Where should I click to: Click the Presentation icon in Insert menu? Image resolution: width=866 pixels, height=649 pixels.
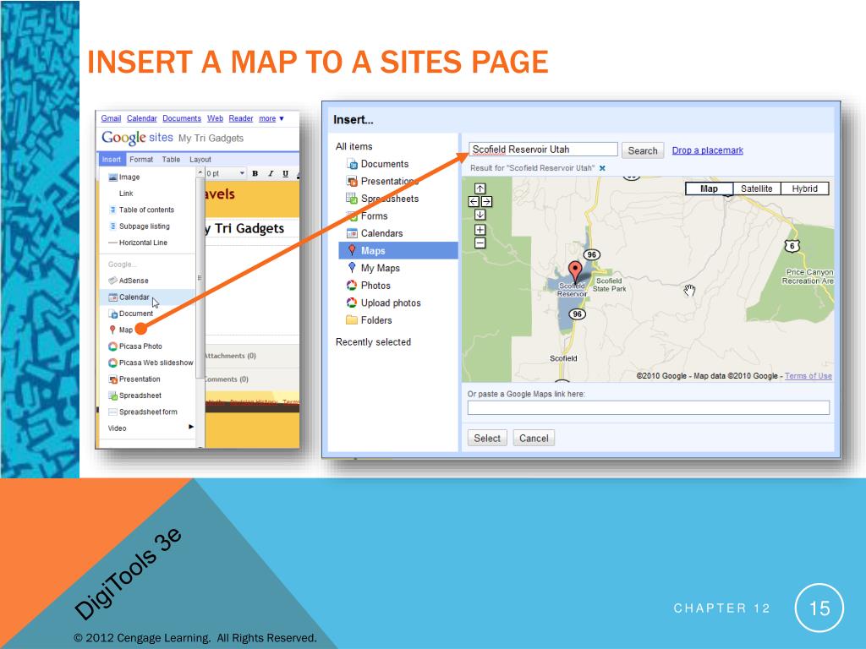112,379
